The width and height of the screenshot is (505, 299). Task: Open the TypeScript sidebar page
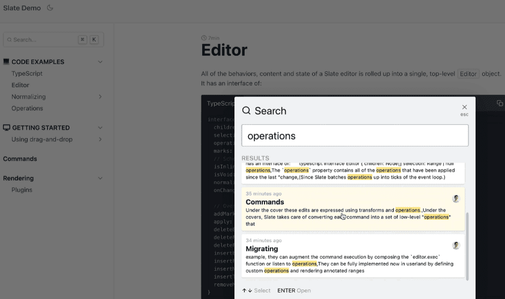(27, 73)
